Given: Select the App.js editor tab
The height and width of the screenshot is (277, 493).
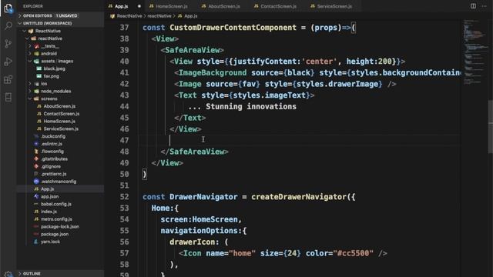Looking at the screenshot, I should coord(122,6).
